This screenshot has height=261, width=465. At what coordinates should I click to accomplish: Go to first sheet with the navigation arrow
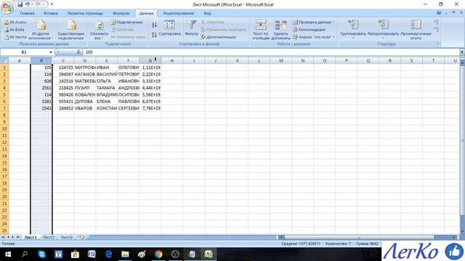[3, 237]
